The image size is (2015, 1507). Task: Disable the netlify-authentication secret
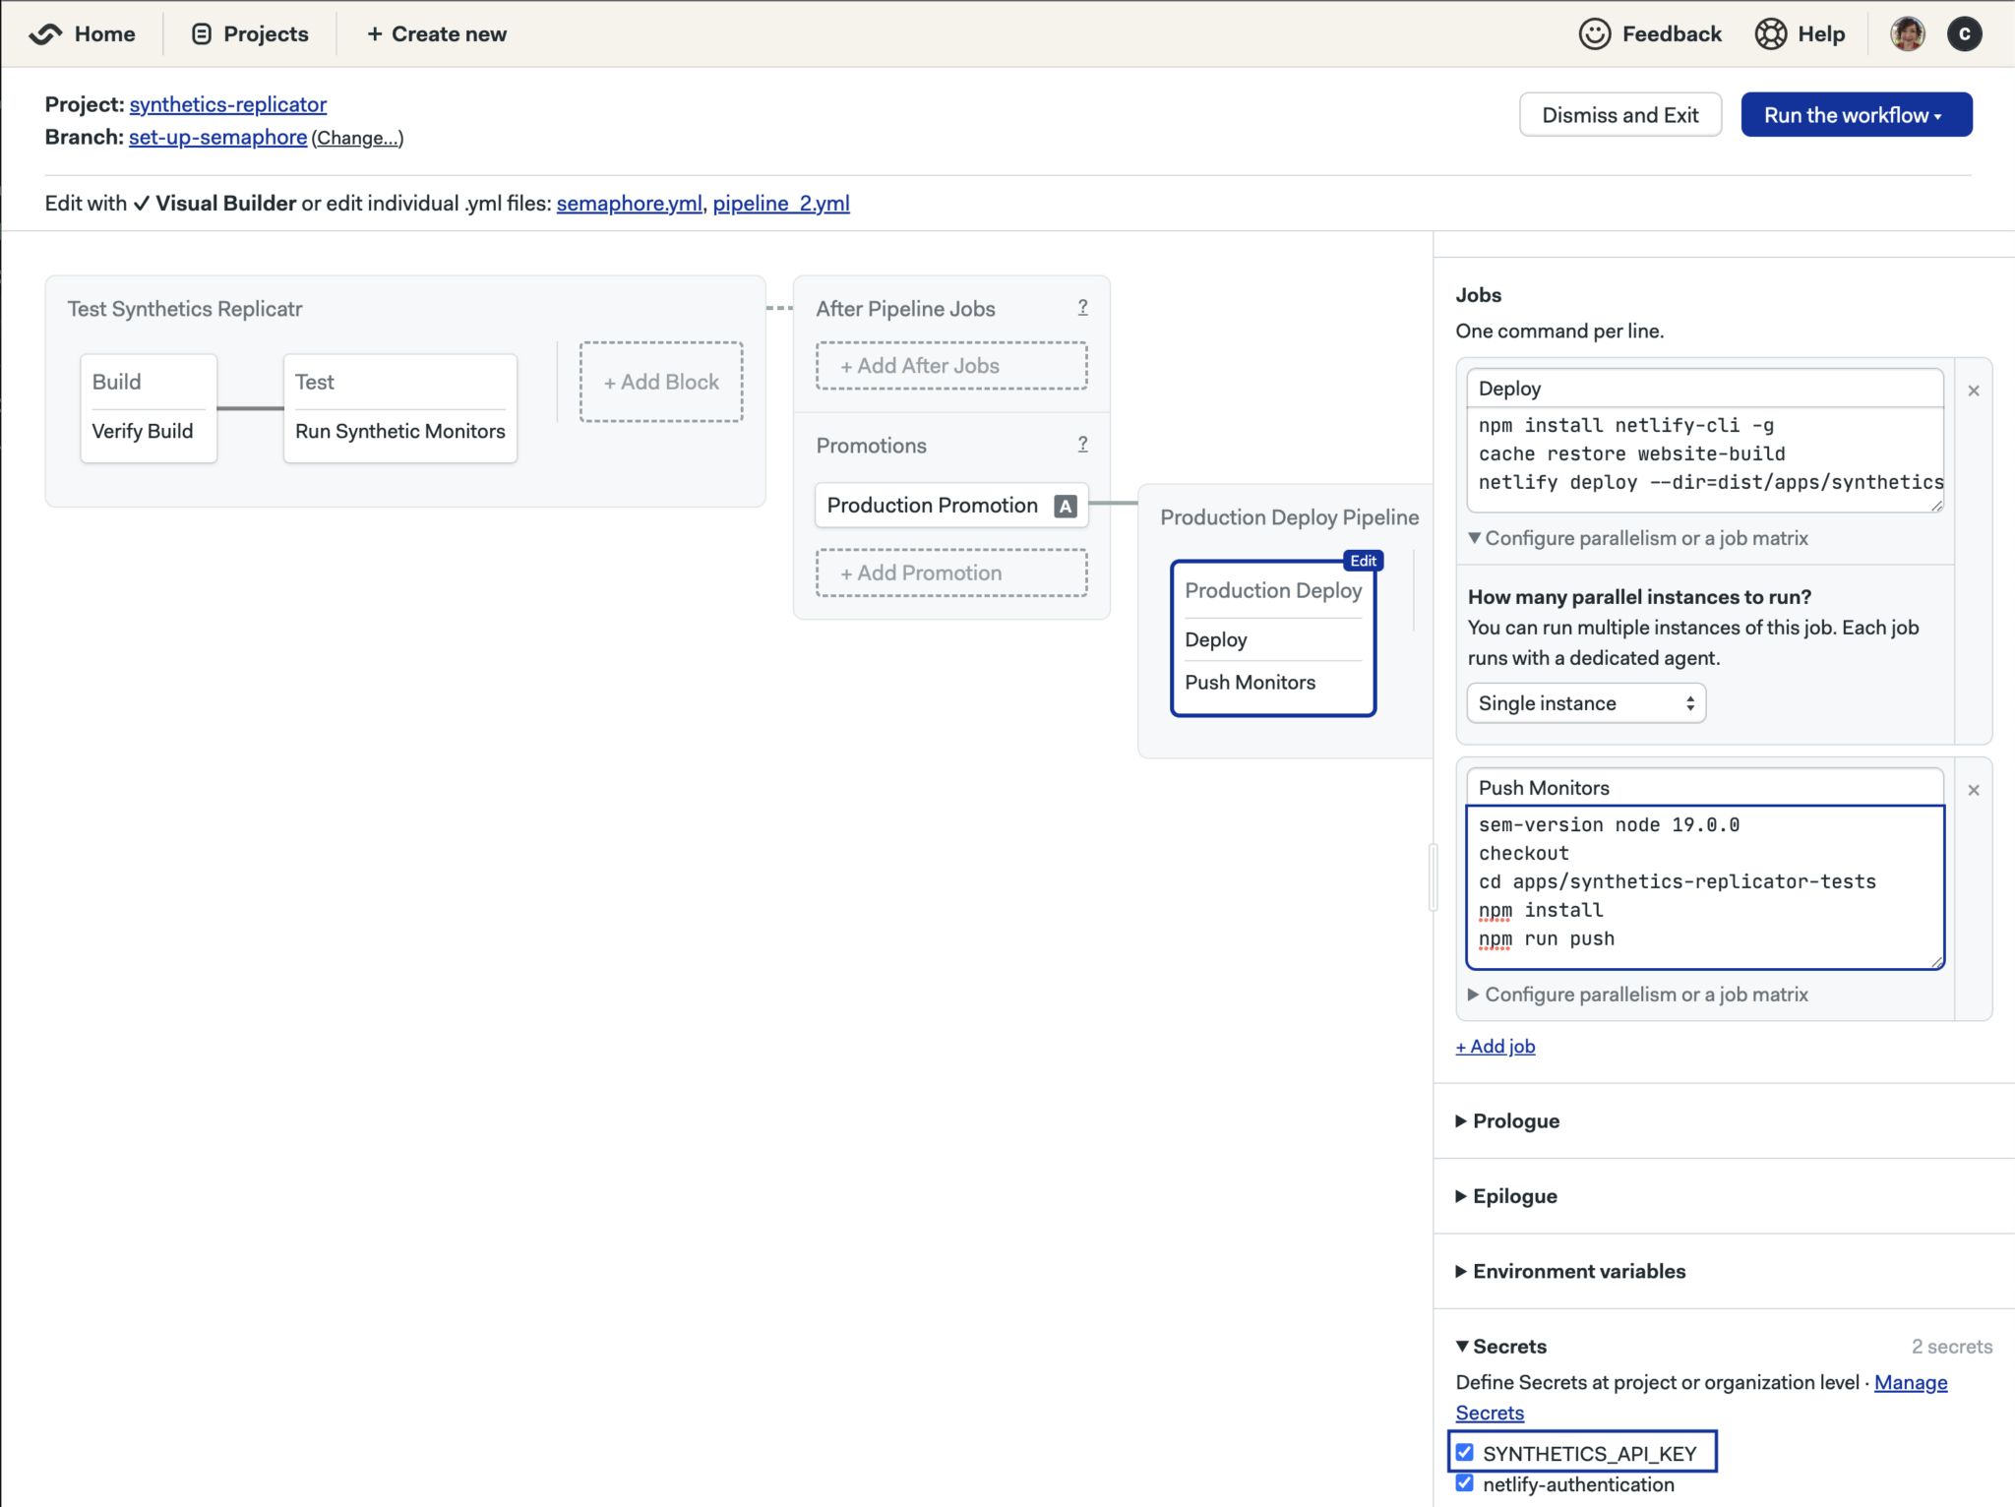(x=1465, y=1482)
